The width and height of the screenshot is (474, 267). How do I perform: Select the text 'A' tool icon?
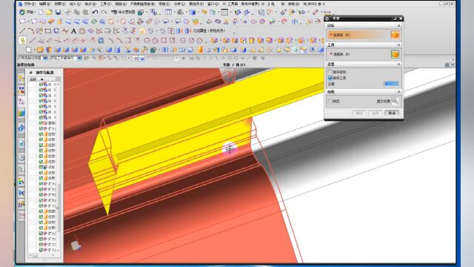tap(73, 31)
